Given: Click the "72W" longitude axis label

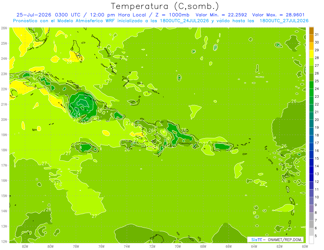Looking at the screenshot, I should tap(152, 246).
